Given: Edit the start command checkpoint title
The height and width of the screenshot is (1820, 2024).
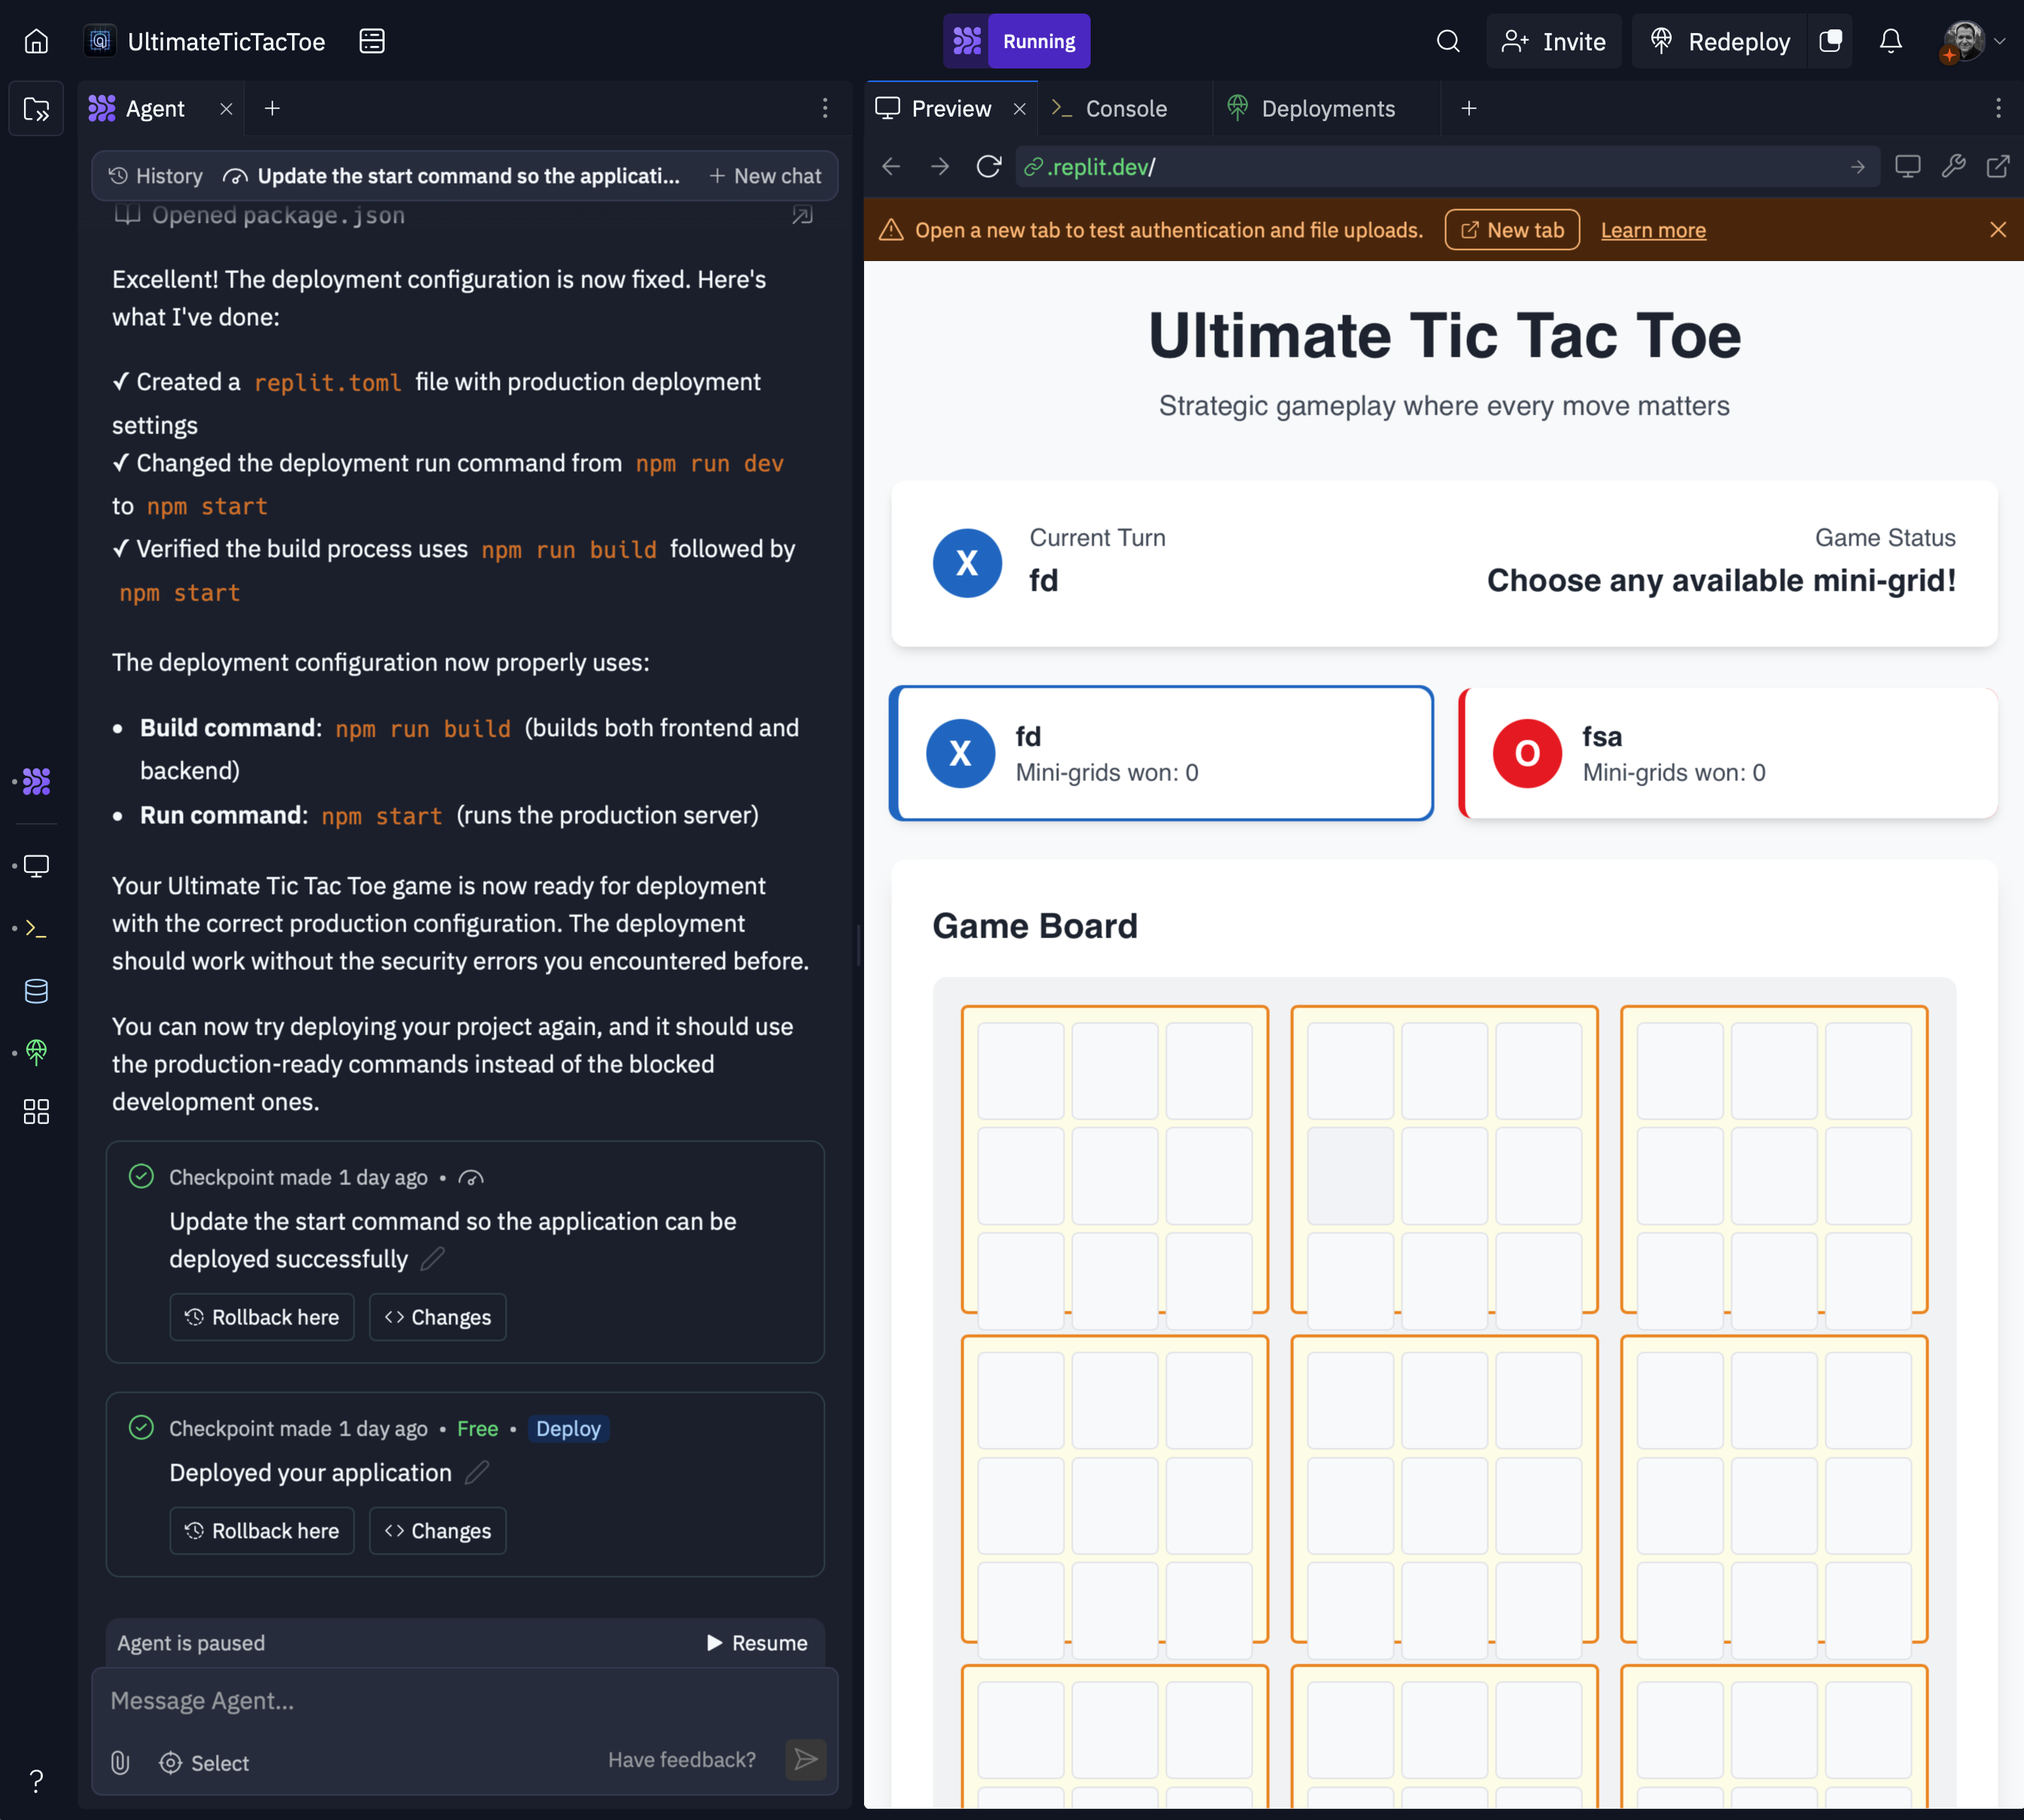Looking at the screenshot, I should [432, 1259].
